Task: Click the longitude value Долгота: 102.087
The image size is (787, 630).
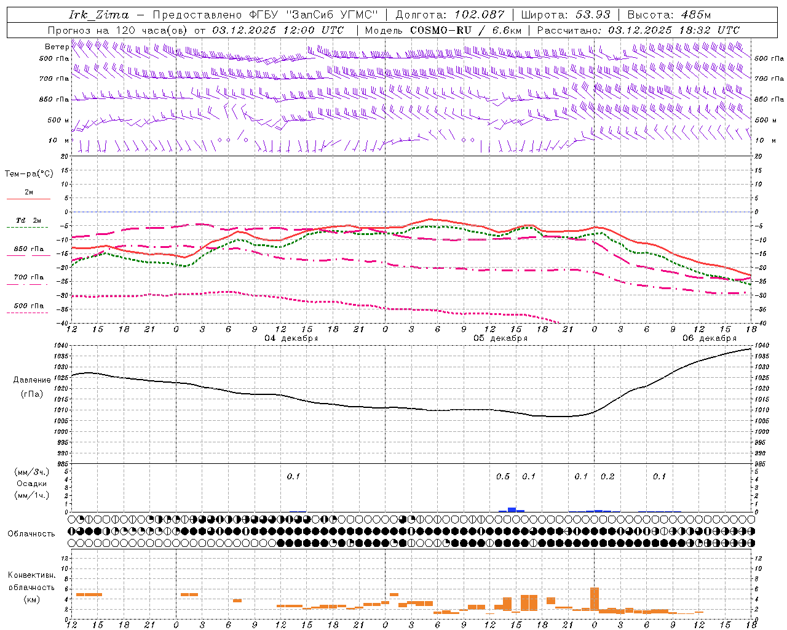Action: [x=449, y=15]
